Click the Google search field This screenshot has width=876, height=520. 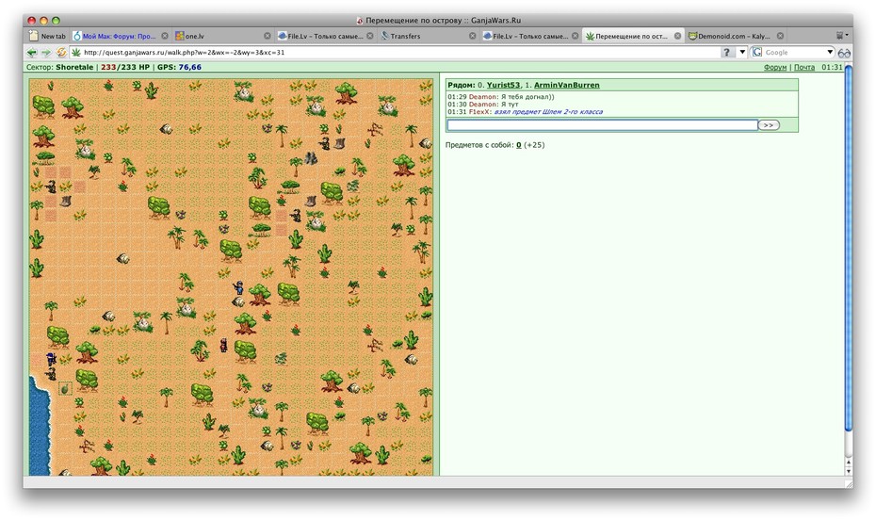pyautogui.click(x=793, y=52)
